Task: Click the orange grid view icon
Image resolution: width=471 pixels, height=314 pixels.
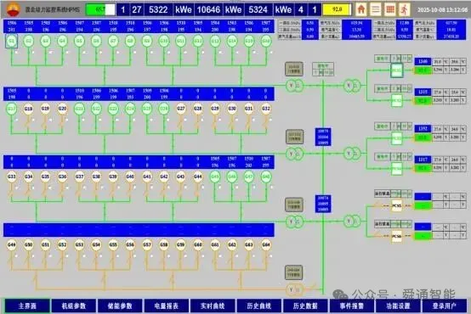Action: pyautogui.click(x=390, y=9)
